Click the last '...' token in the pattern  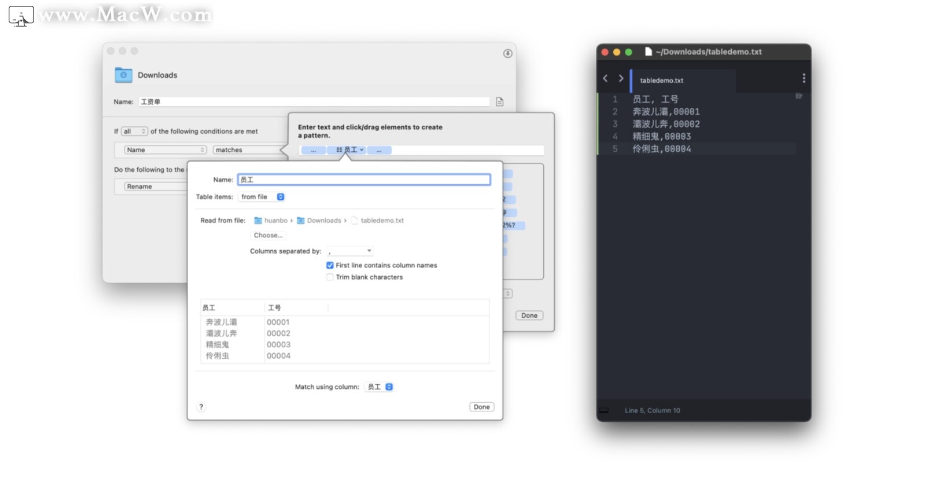pos(379,150)
